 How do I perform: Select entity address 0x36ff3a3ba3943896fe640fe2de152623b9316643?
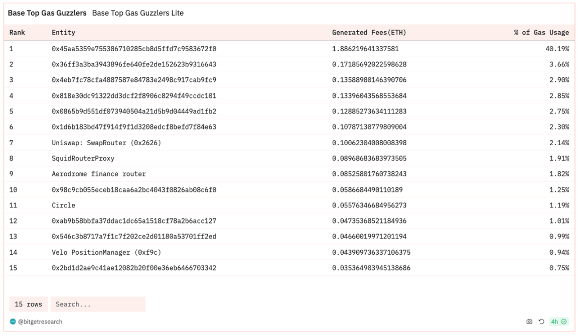coord(134,64)
